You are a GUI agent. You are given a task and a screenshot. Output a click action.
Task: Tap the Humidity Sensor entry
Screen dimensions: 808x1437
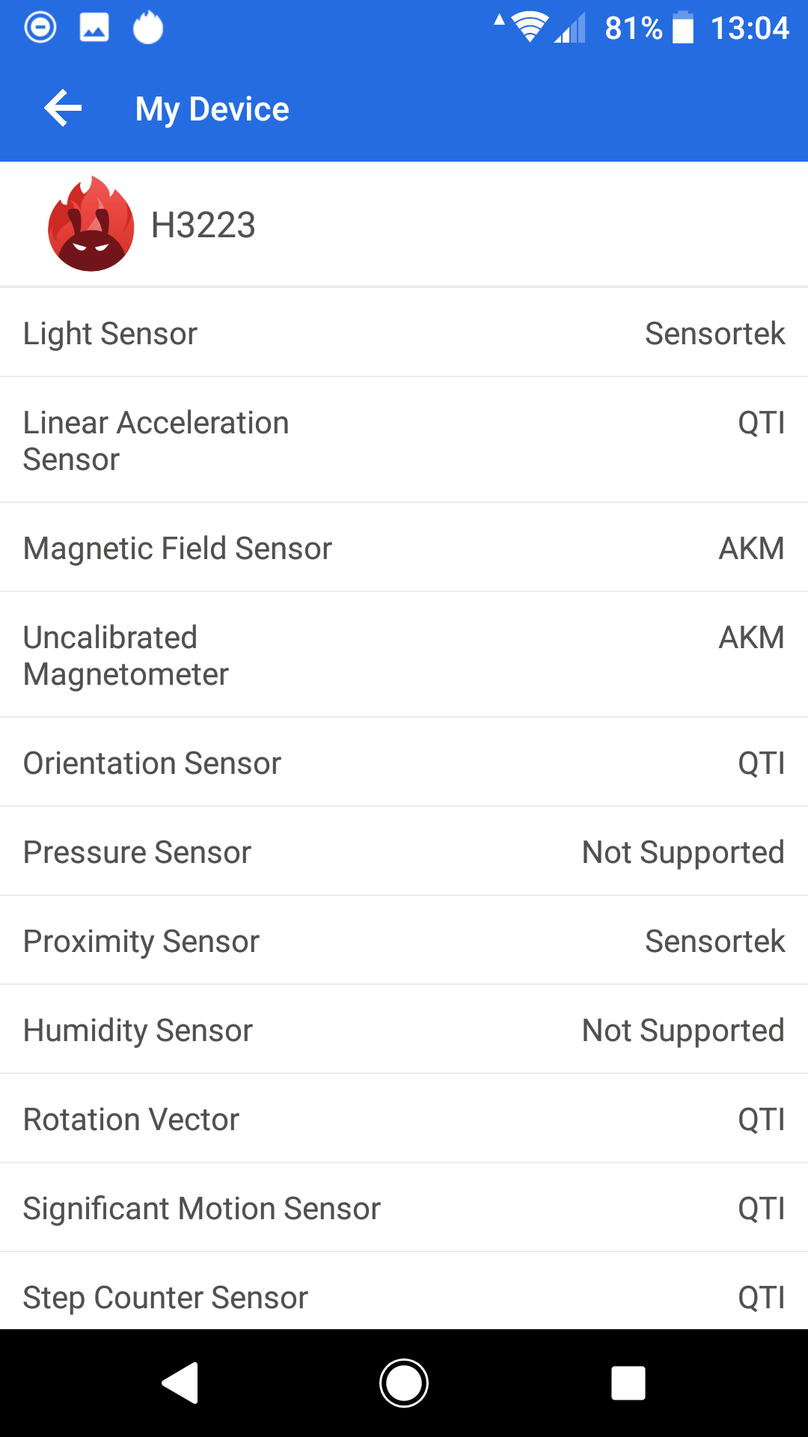click(404, 1030)
